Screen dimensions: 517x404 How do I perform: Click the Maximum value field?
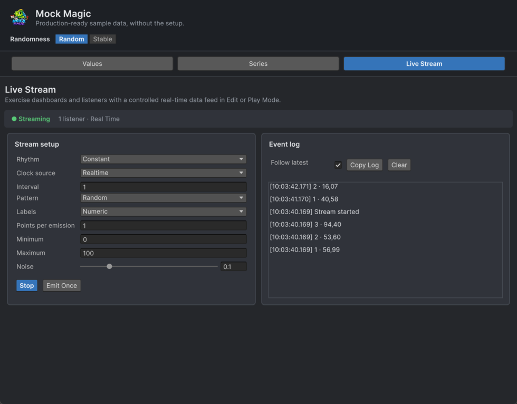(x=163, y=253)
